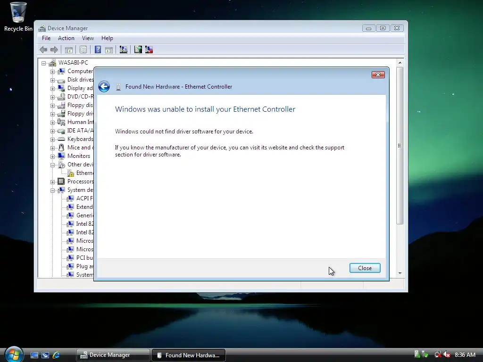The height and width of the screenshot is (362, 483).
Task: Open the Action menu
Action: click(66, 38)
